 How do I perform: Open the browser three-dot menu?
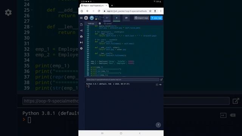[161, 11]
